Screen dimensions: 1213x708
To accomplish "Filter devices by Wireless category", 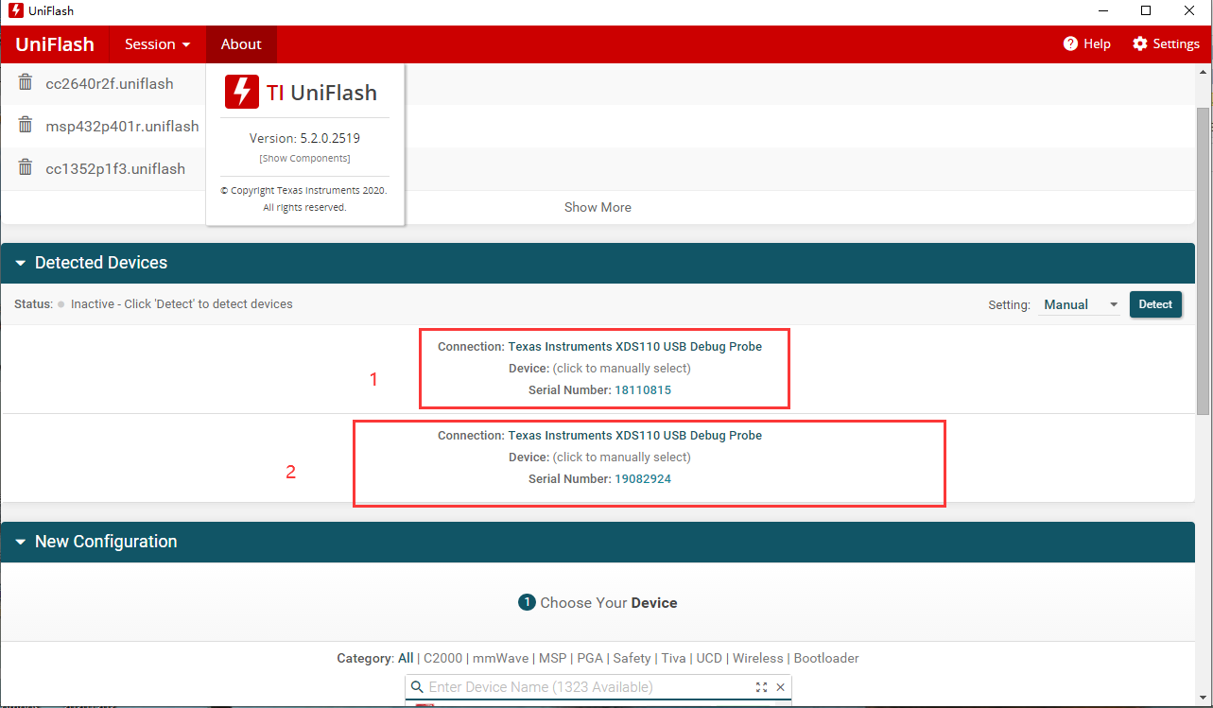I will [x=758, y=658].
